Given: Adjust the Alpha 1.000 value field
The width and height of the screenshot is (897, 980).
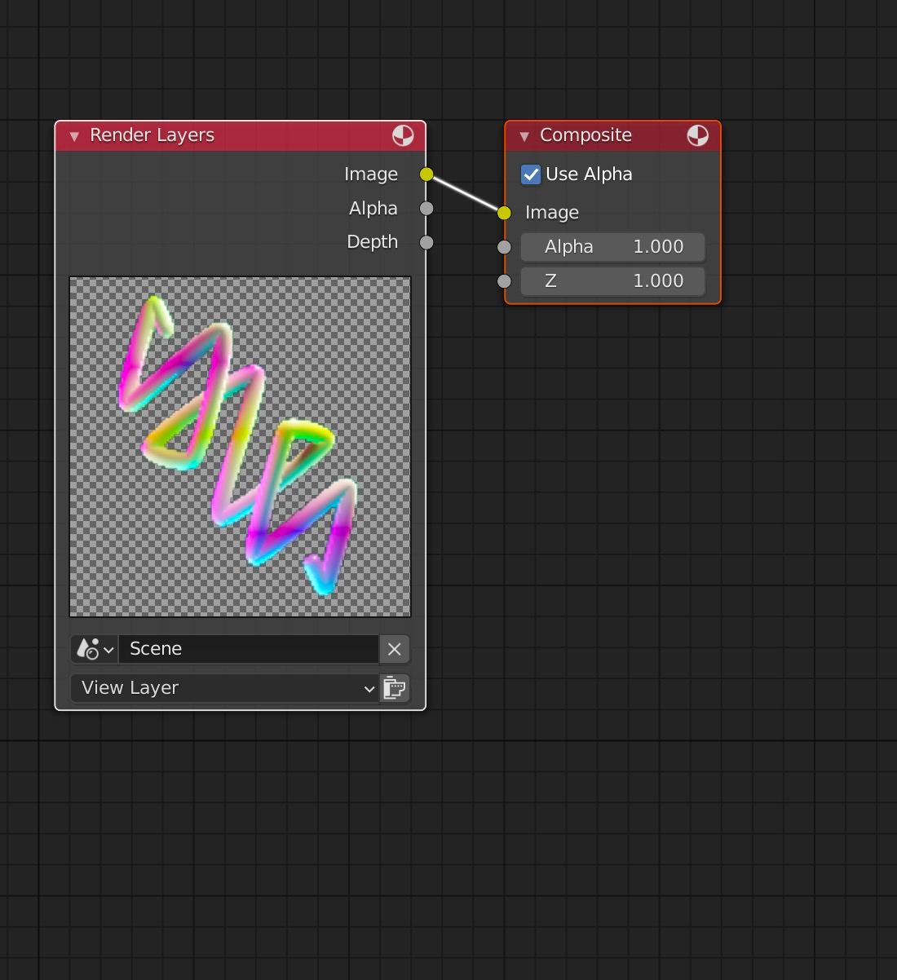Looking at the screenshot, I should tap(612, 247).
